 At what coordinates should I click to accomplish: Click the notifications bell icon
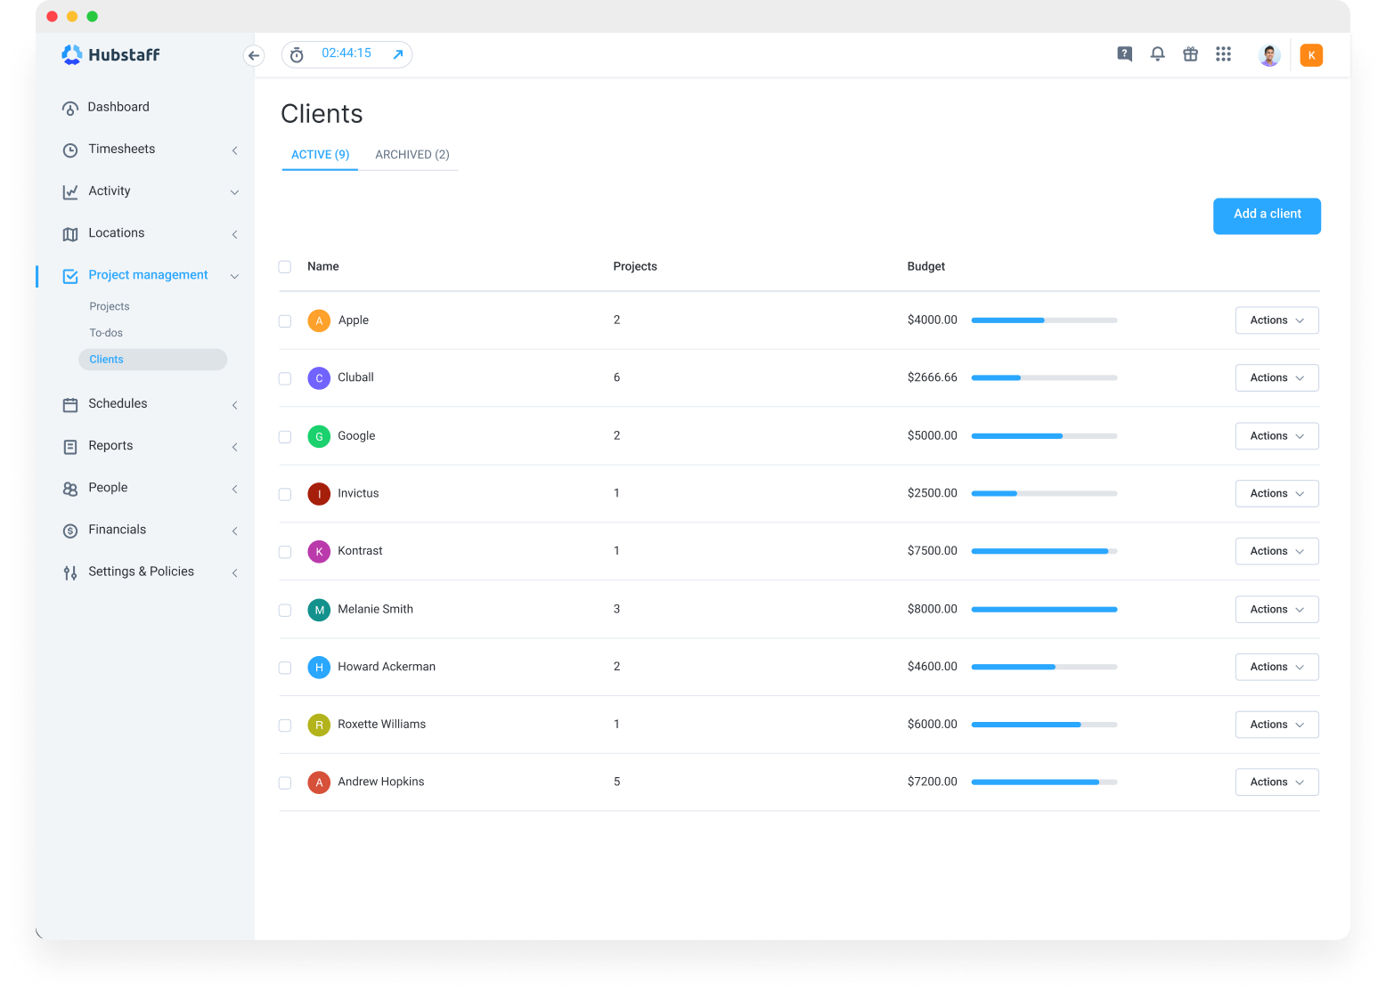tap(1157, 53)
